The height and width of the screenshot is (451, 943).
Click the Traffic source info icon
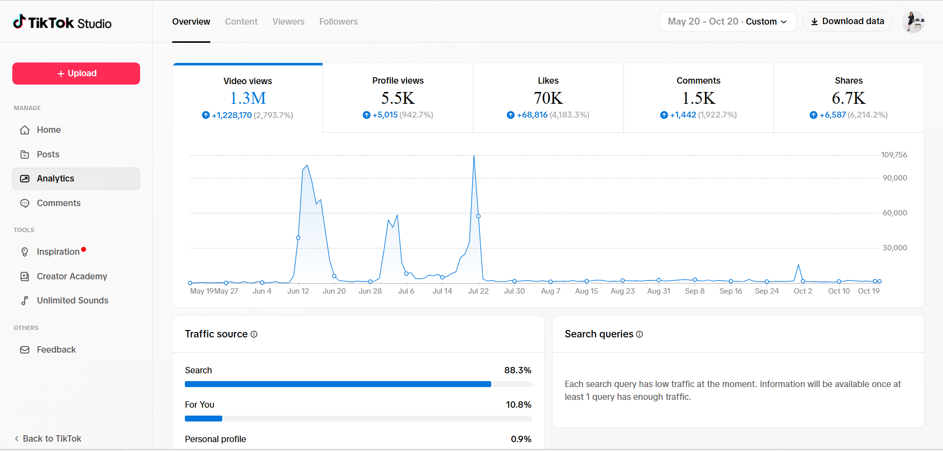pos(254,334)
